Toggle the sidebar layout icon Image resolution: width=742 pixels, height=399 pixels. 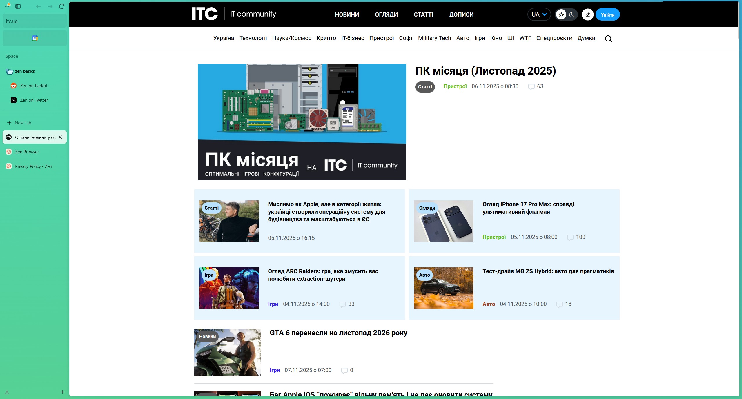click(18, 6)
